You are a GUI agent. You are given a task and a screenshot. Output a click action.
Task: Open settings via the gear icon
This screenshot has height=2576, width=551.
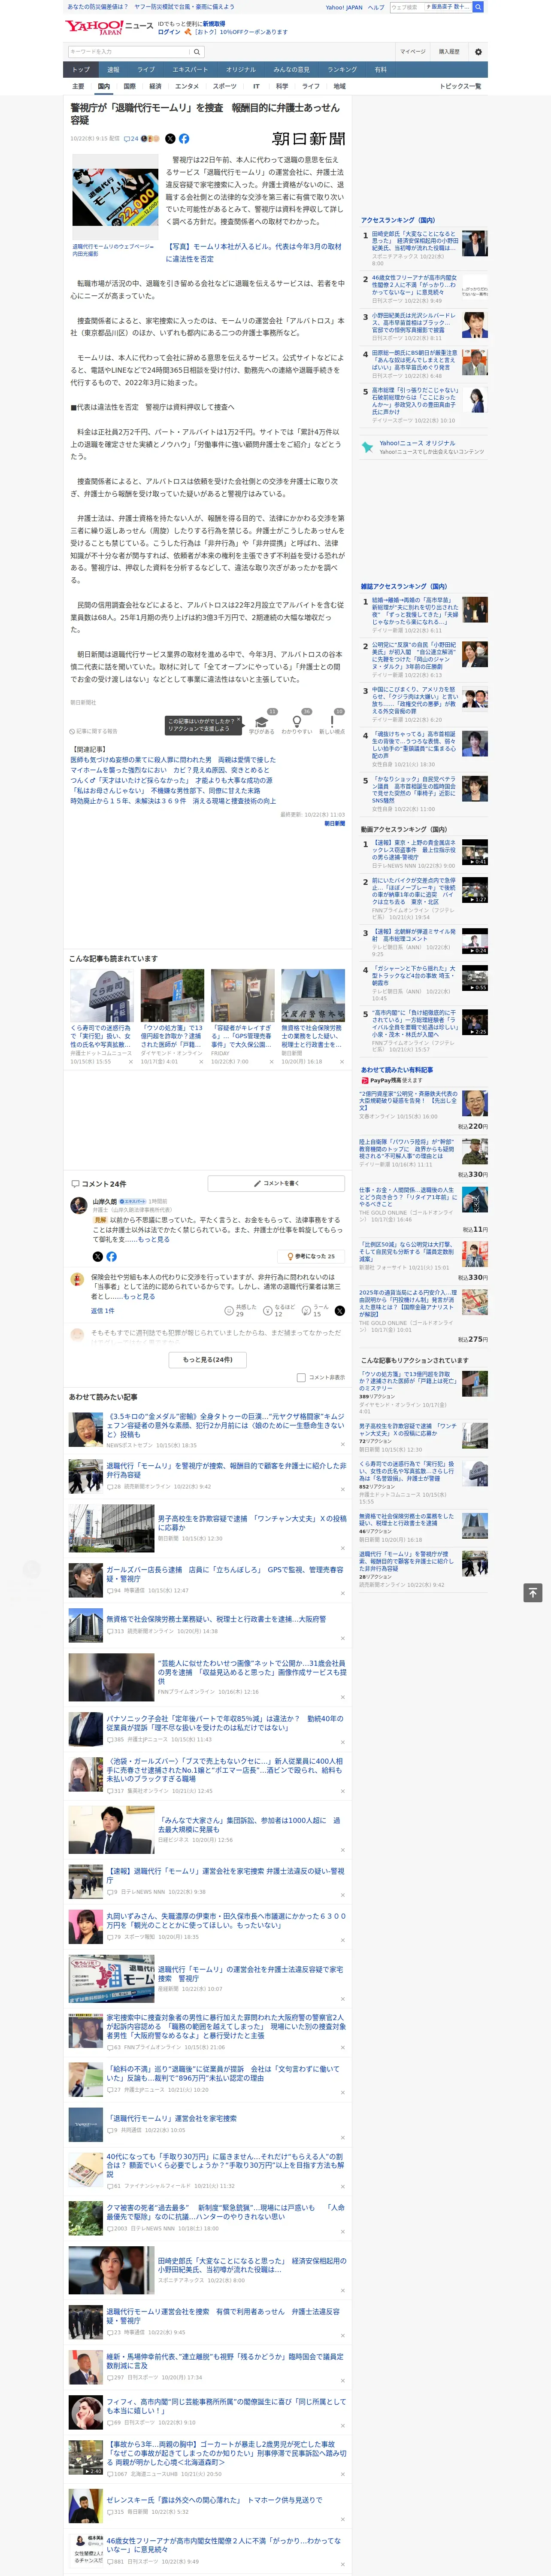478,52
